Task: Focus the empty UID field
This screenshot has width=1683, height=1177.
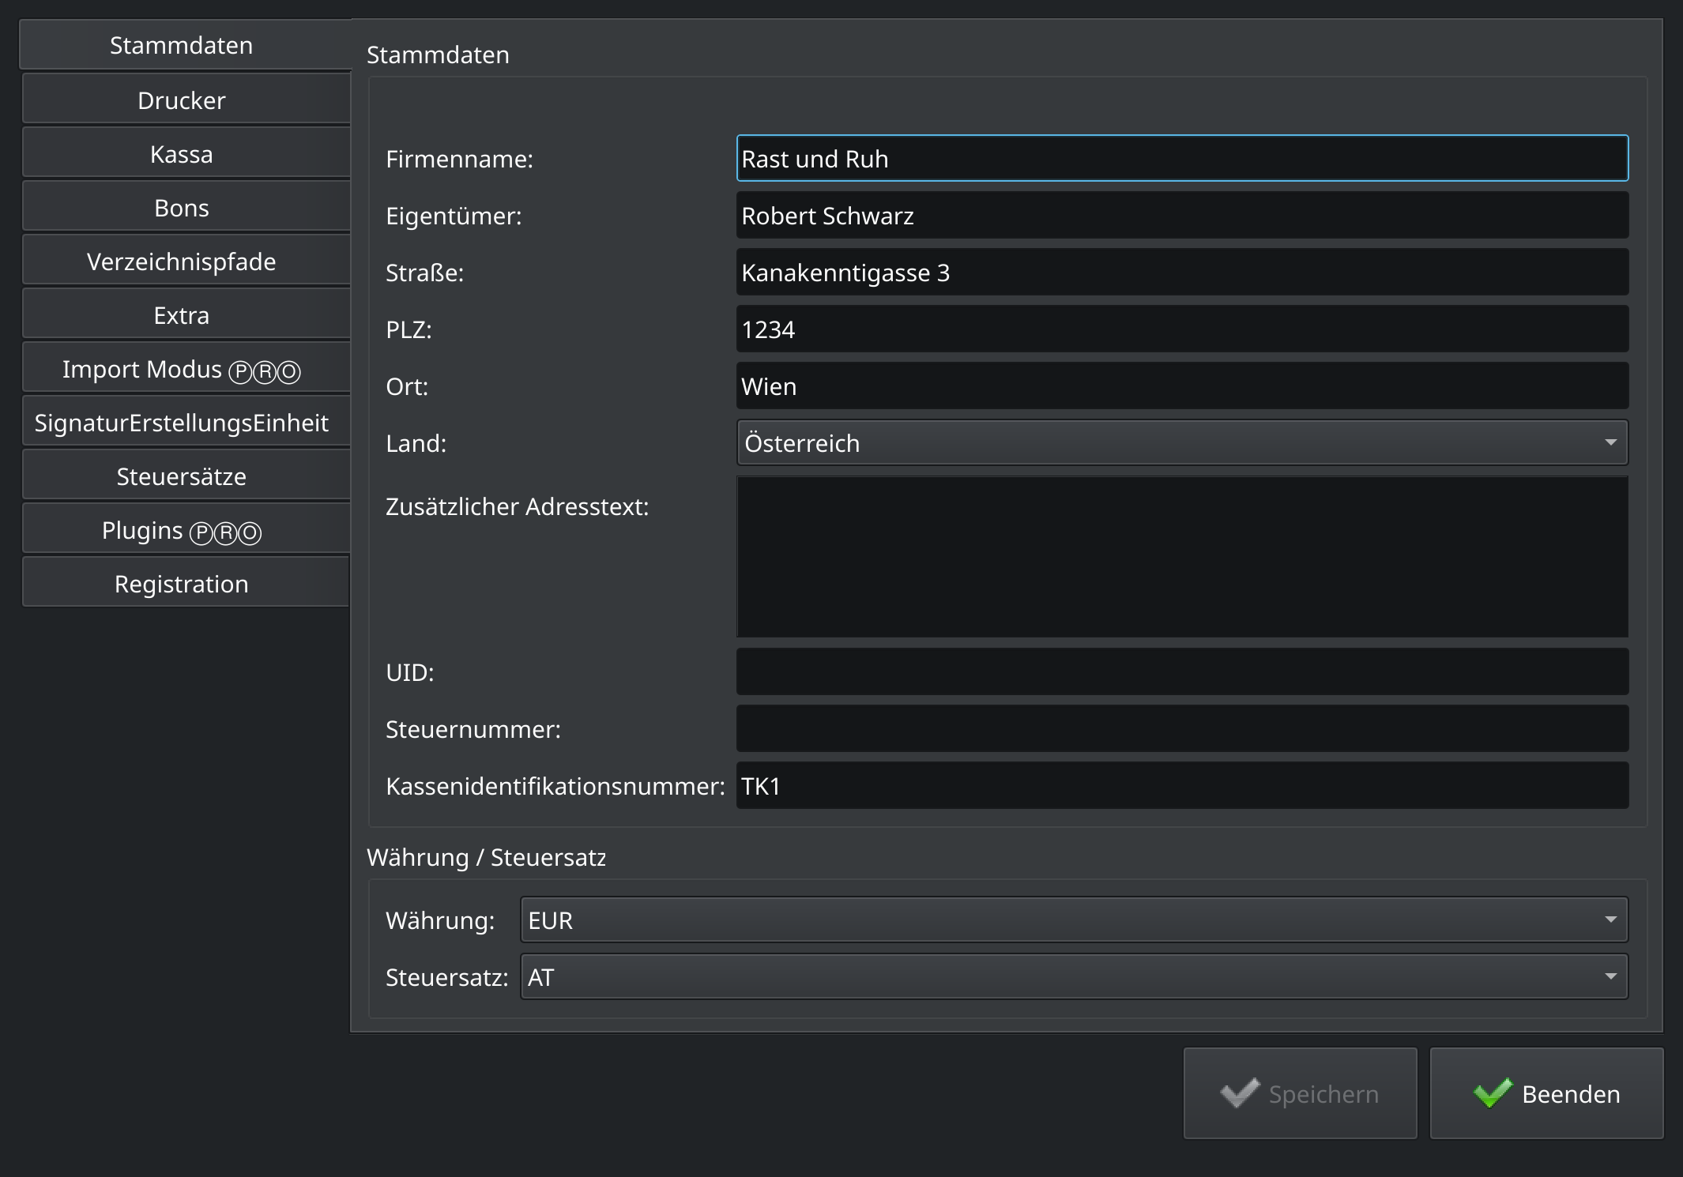Action: 1182,671
